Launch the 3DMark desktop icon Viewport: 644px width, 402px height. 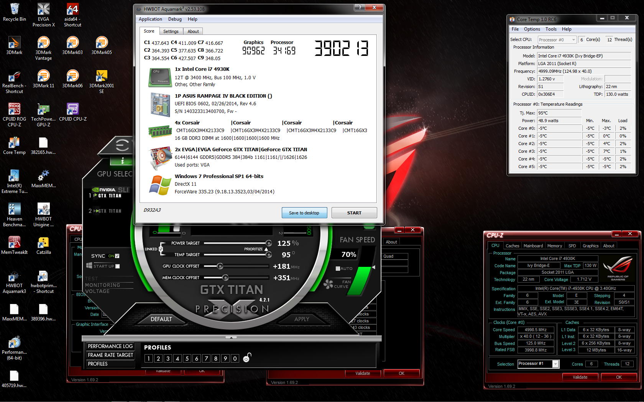[14, 46]
